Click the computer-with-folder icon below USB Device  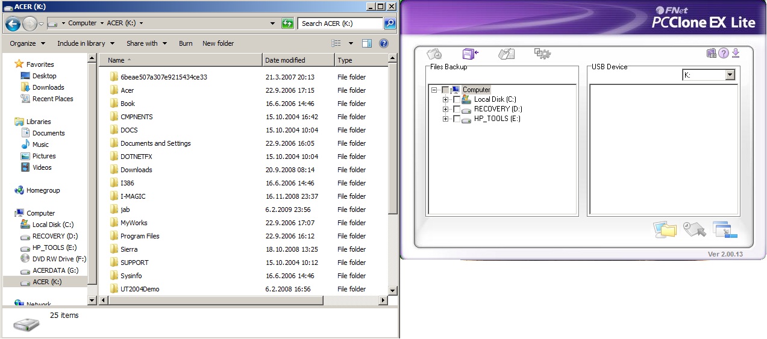click(x=665, y=229)
